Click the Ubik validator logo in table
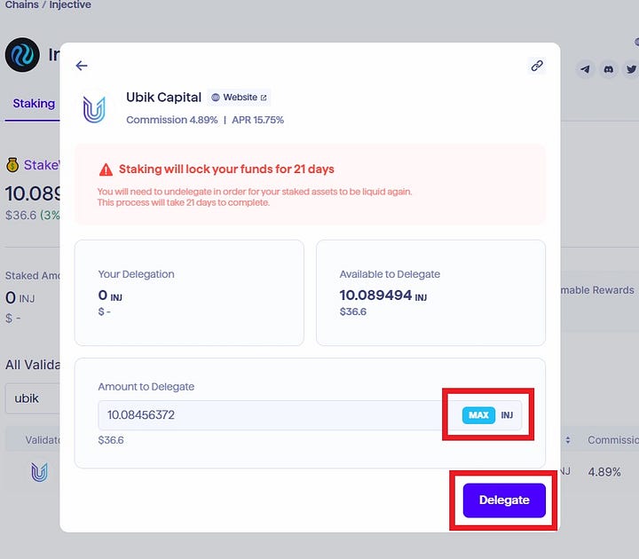Screen dimensions: 639x559 coord(39,472)
